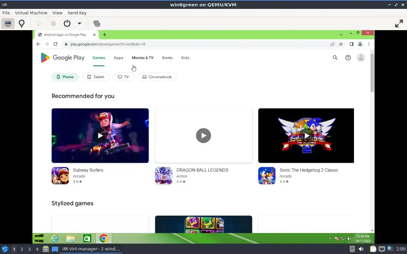Open Windows Store from VM taskbar

[87, 238]
